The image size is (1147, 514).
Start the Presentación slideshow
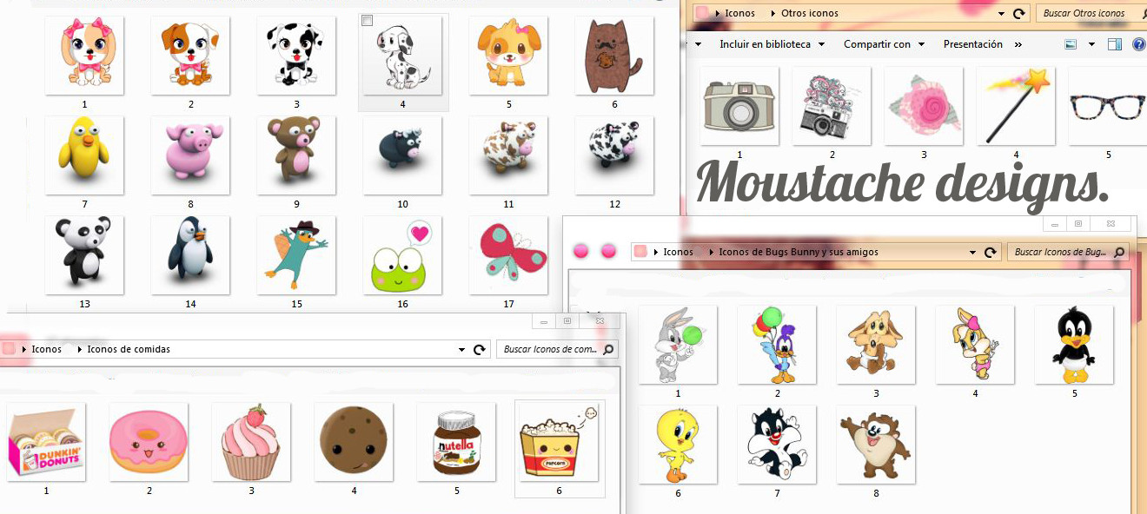(x=973, y=44)
